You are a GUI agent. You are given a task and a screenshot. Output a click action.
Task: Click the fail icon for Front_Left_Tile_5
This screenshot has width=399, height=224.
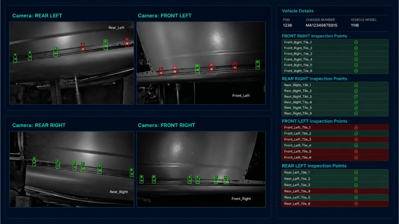(x=356, y=151)
